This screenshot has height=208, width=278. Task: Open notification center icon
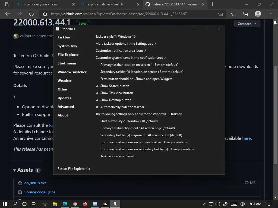coord(269,204)
